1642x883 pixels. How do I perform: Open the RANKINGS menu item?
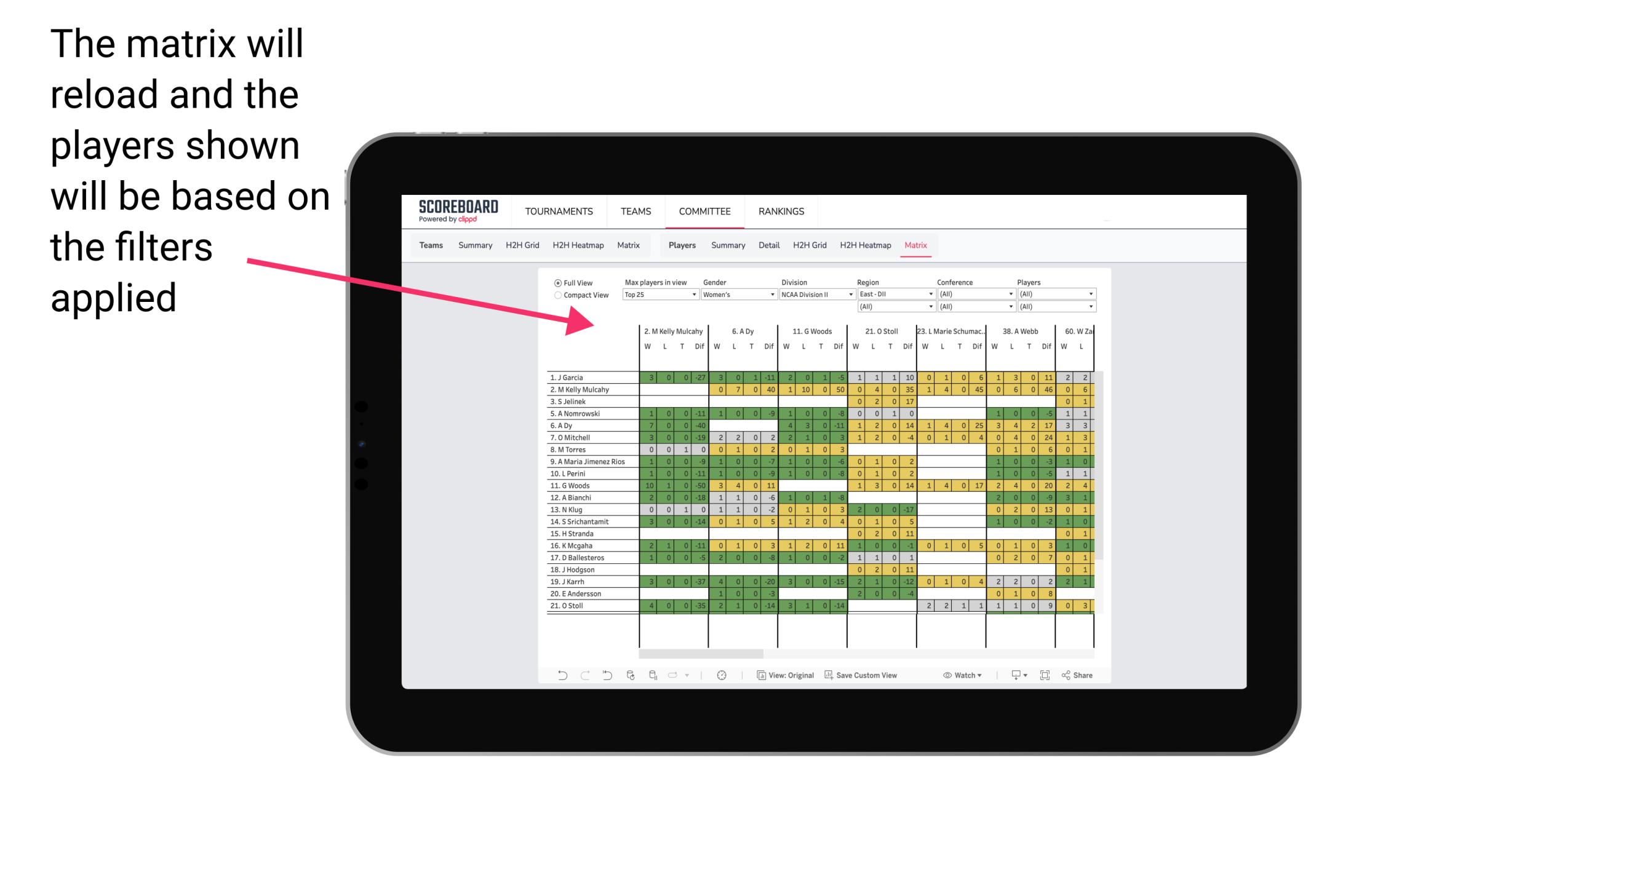781,211
